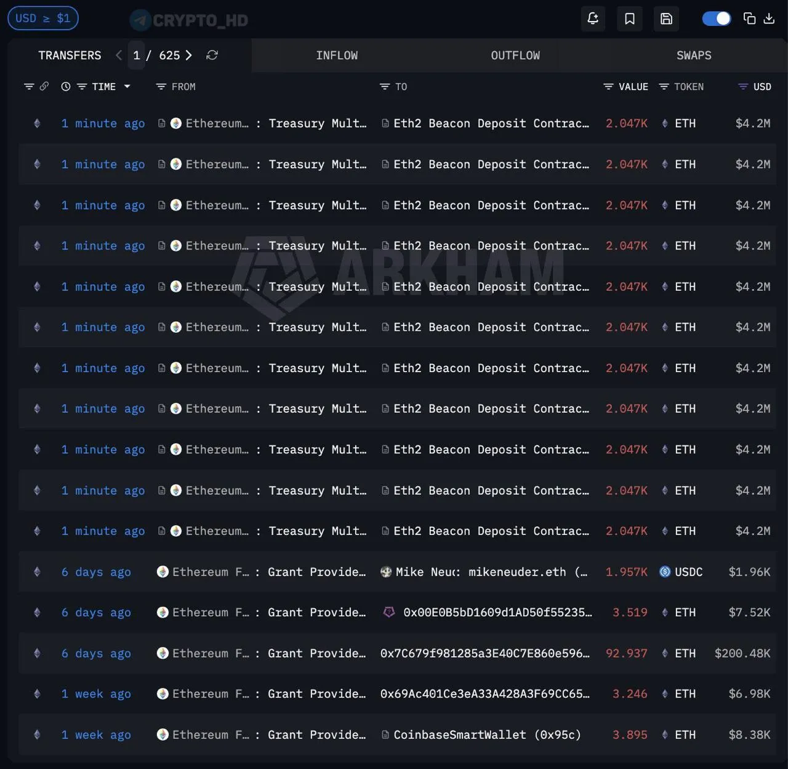Click the alert bell icon
788x769 pixels.
(593, 18)
